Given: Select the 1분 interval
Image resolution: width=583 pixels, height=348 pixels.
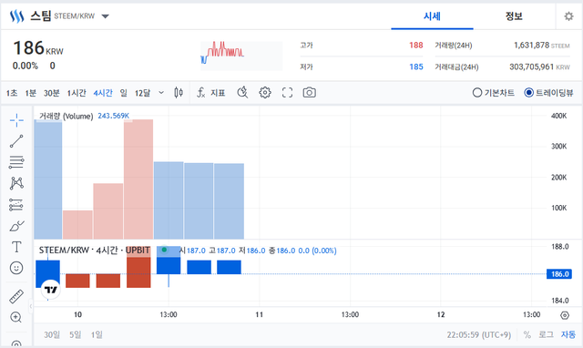Looking at the screenshot, I should click(30, 93).
